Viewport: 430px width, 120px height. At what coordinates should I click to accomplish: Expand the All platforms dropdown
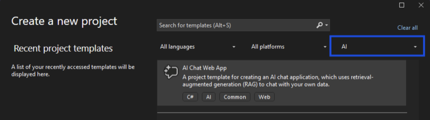[x=288, y=47]
